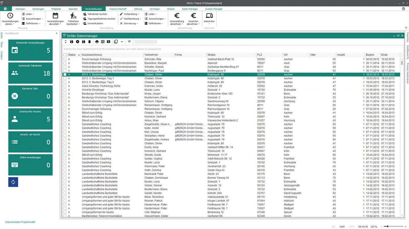
Task: Open the Process Automation side panel
Action: [407, 73]
